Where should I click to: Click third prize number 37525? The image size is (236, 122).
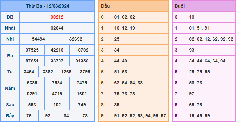pyautogui.click(x=32, y=50)
